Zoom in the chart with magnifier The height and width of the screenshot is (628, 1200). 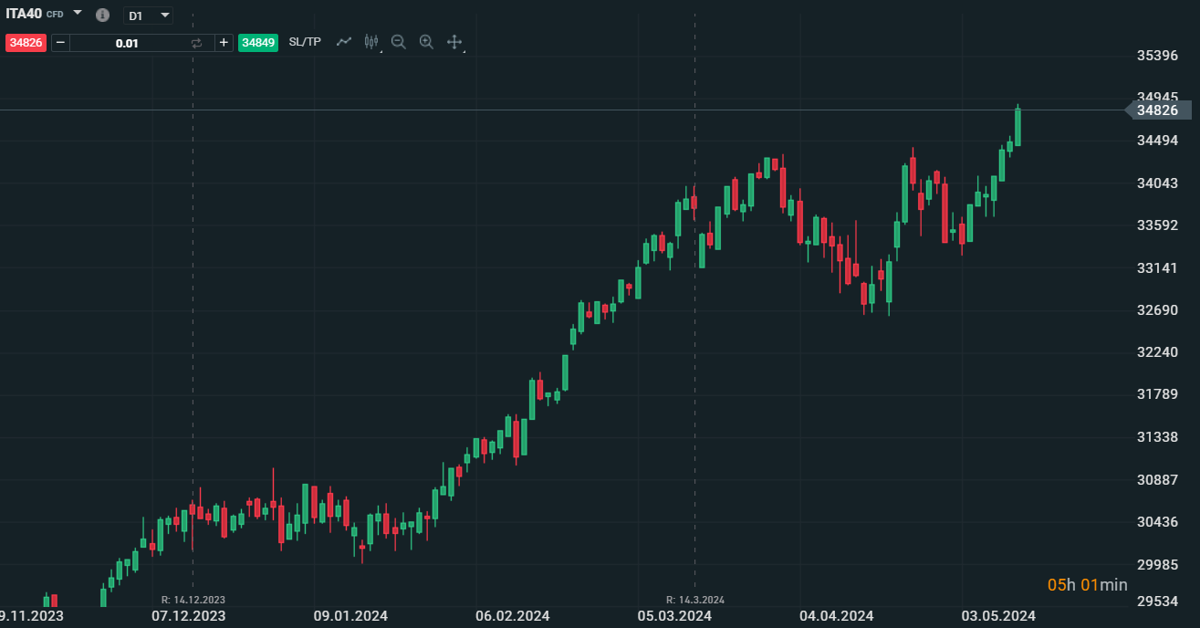point(426,42)
